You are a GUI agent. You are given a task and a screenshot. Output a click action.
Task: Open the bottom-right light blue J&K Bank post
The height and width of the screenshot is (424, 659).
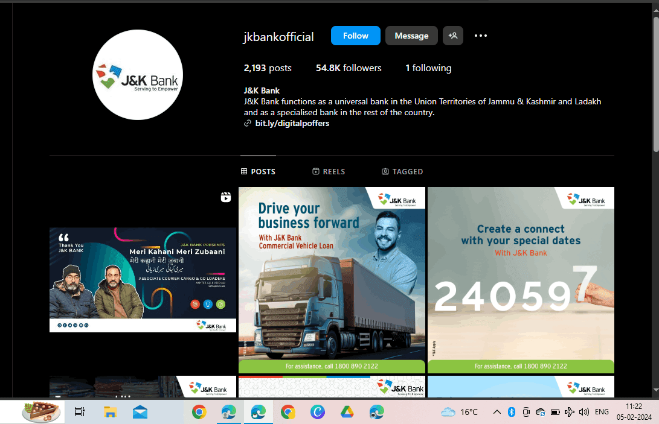(x=521, y=386)
